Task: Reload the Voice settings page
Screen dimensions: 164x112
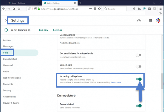Action: pyautogui.click(x=14, y=9)
